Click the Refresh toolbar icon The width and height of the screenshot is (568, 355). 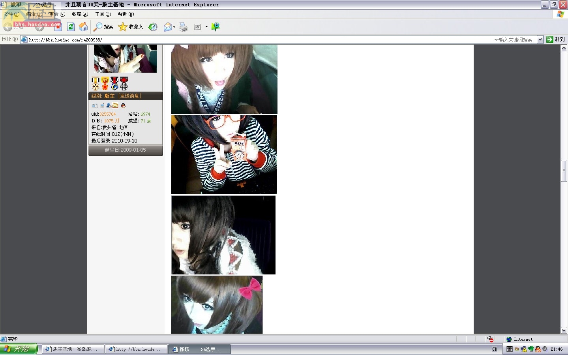(x=71, y=27)
